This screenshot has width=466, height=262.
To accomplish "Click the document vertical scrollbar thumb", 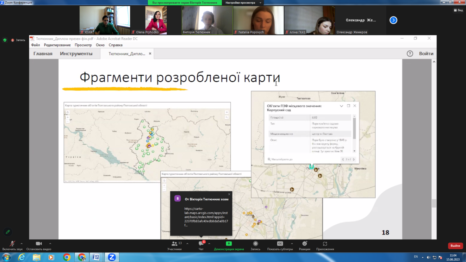I will pos(434,203).
